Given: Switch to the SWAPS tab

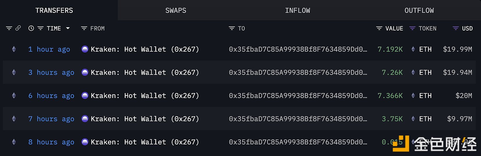Looking at the screenshot, I should [x=176, y=10].
